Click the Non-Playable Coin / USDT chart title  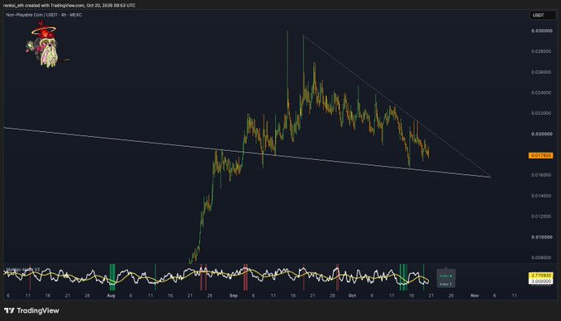click(44, 15)
